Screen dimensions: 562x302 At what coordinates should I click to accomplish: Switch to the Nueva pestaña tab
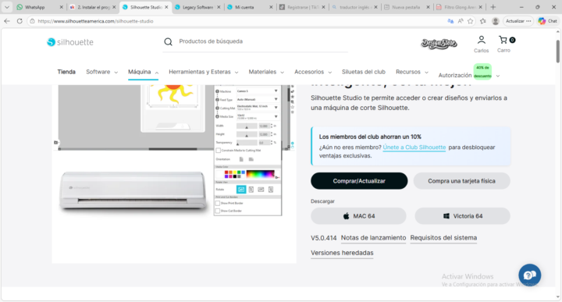[x=406, y=7]
